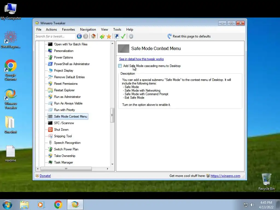Image resolution: width=280 pixels, height=210 pixels.
Task: Click the horizontal scrollbar left arrow
Action: (x=38, y=169)
